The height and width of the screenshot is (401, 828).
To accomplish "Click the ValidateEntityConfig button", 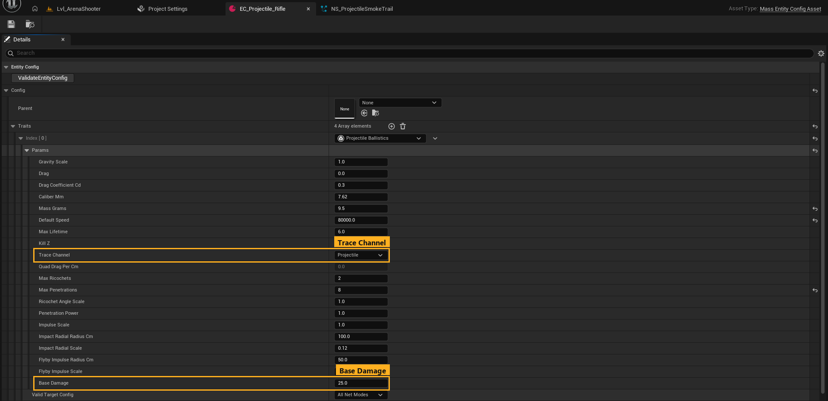I will (x=43, y=78).
